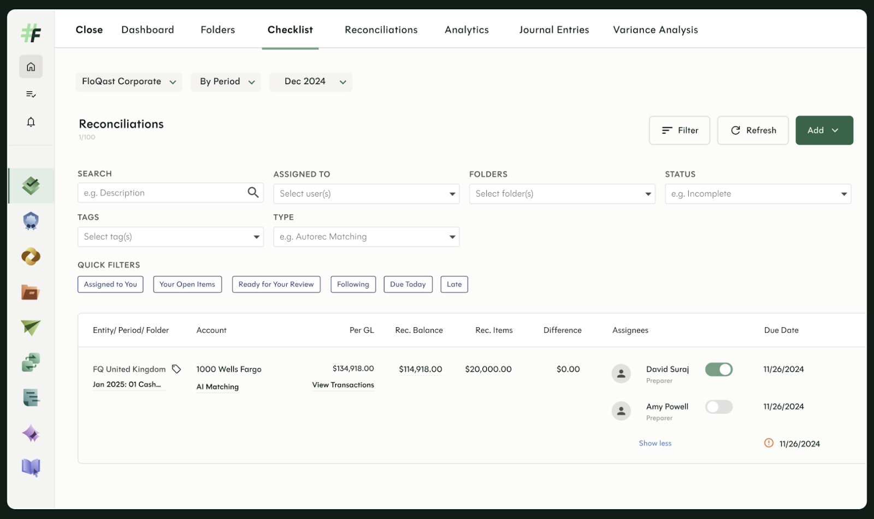This screenshot has width=874, height=519.
Task: Expand the Add button menu
Action: coord(824,130)
